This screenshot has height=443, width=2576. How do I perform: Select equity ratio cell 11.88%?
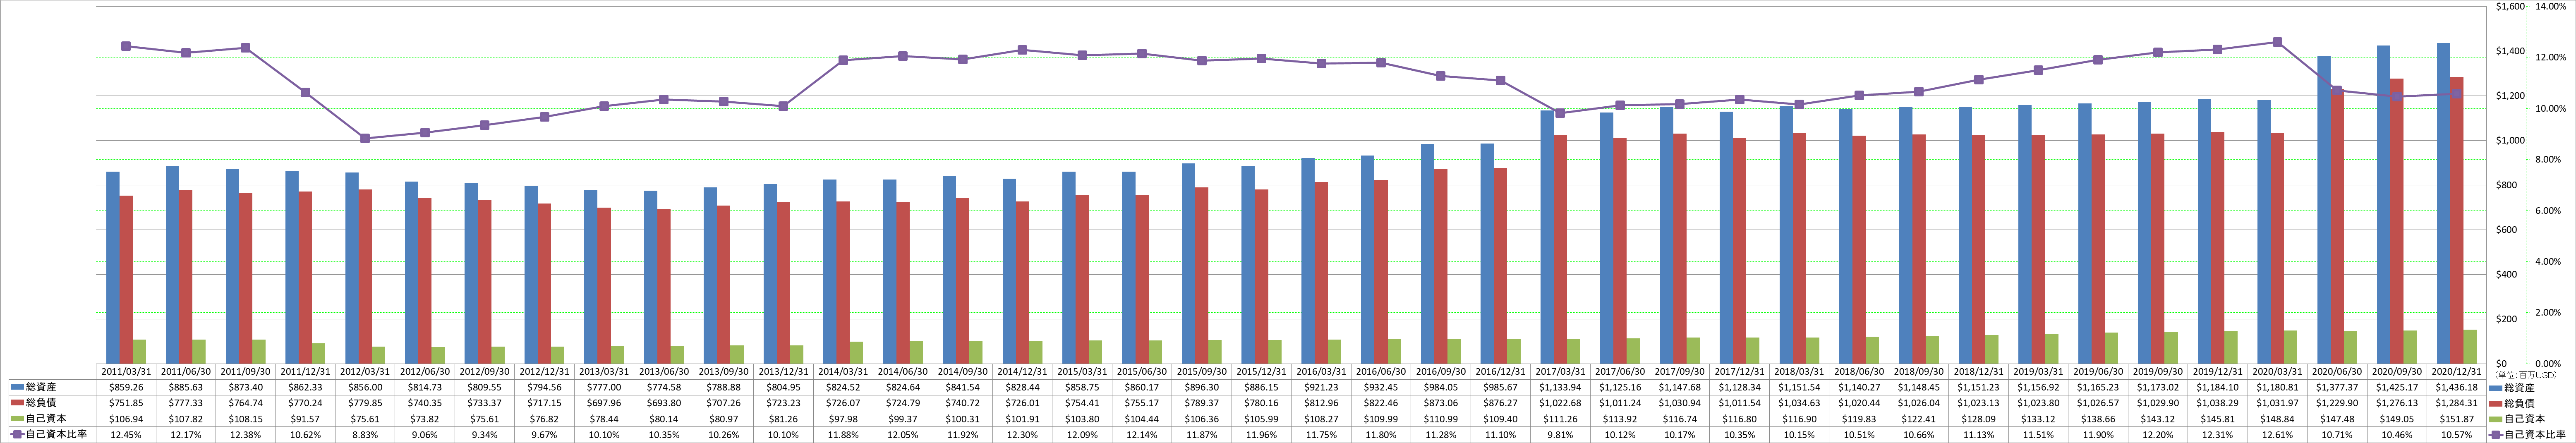(843, 435)
